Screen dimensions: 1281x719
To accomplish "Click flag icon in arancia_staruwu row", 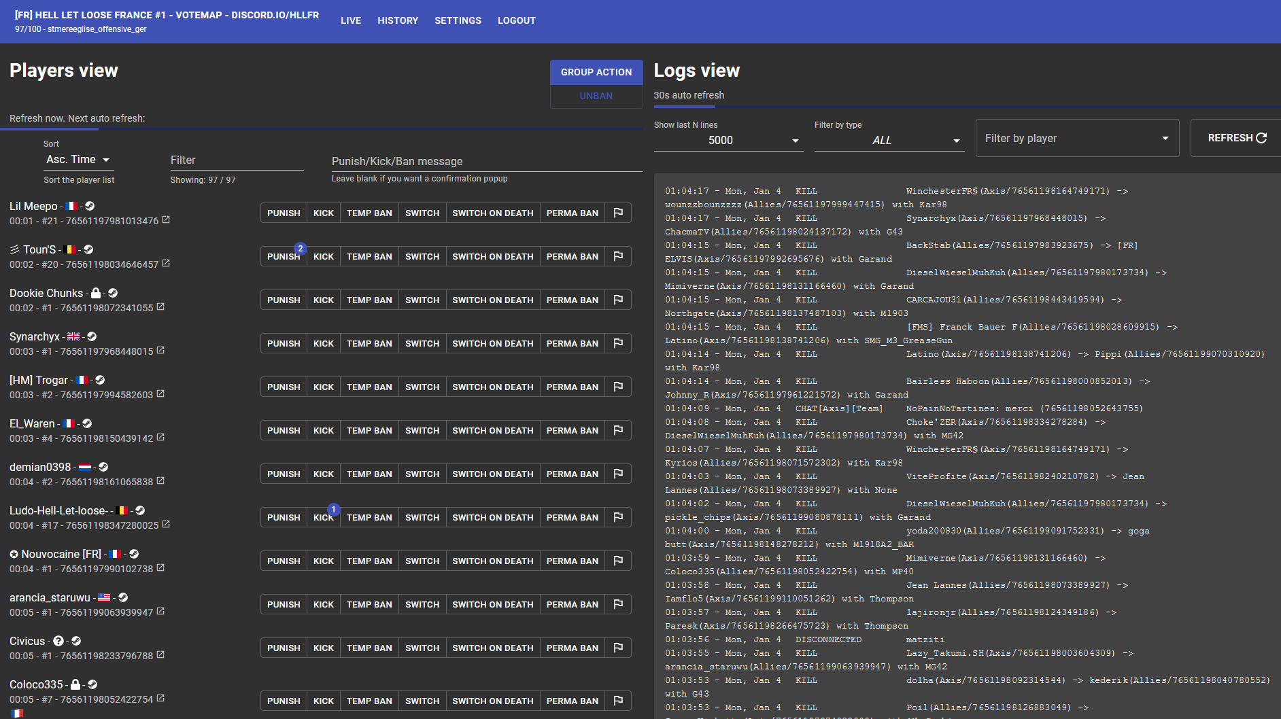I will tap(618, 604).
